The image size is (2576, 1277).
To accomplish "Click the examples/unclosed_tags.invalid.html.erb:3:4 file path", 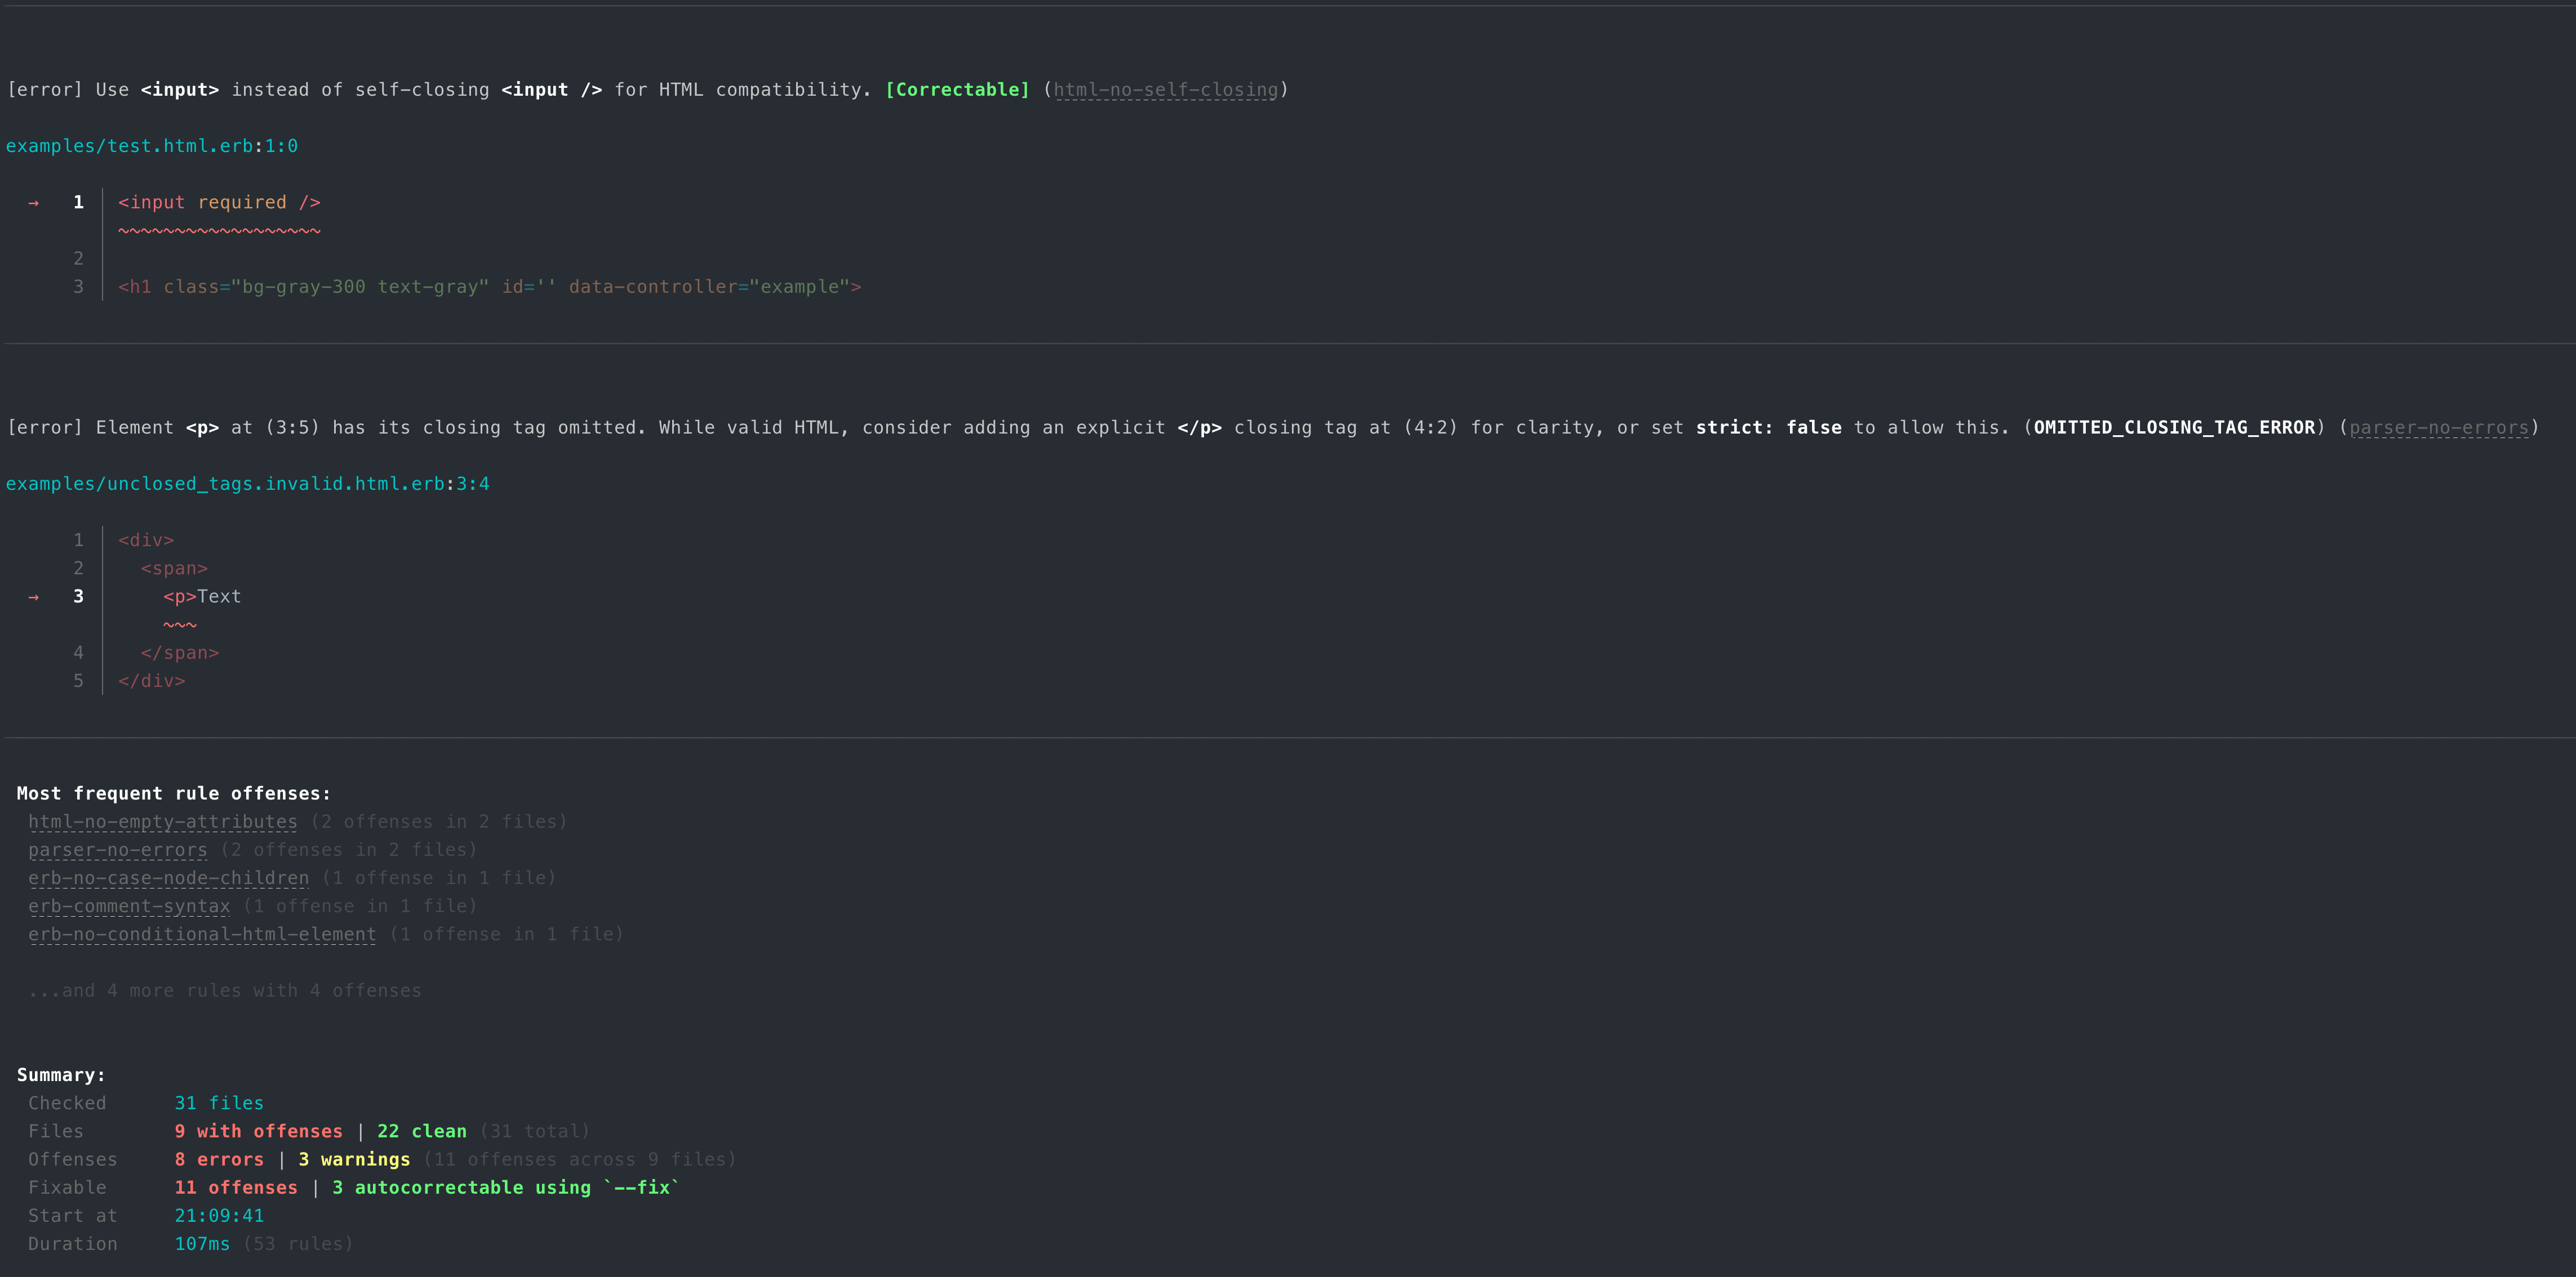I will 247,485.
